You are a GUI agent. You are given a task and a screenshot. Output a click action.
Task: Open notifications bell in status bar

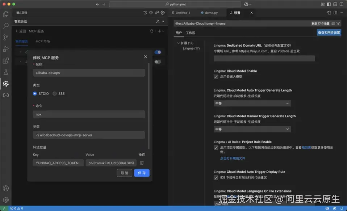click(342, 208)
